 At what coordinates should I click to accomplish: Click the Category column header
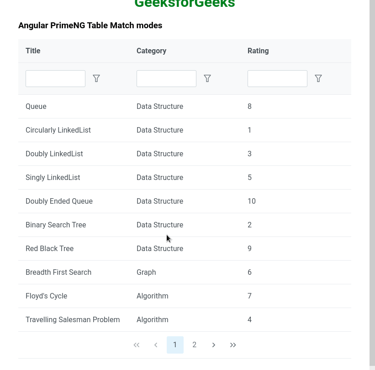[151, 51]
